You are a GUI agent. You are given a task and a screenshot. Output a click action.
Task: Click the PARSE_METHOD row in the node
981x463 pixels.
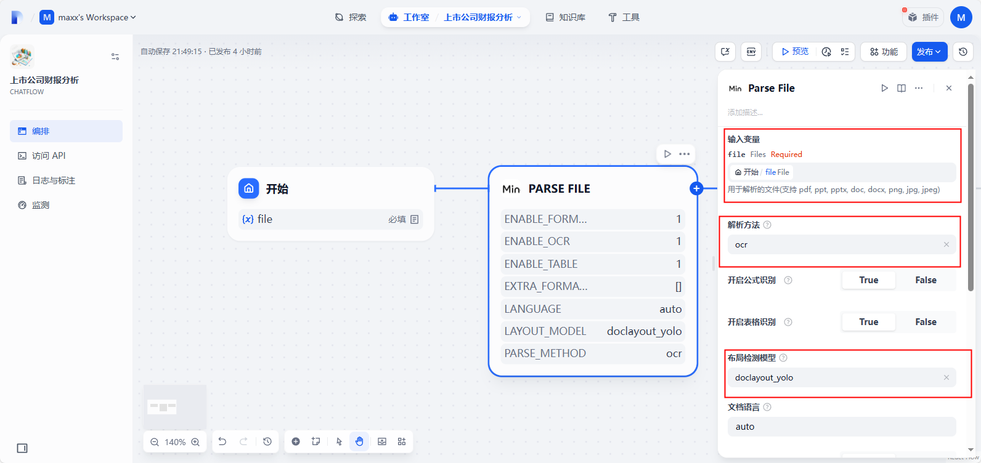click(x=593, y=353)
